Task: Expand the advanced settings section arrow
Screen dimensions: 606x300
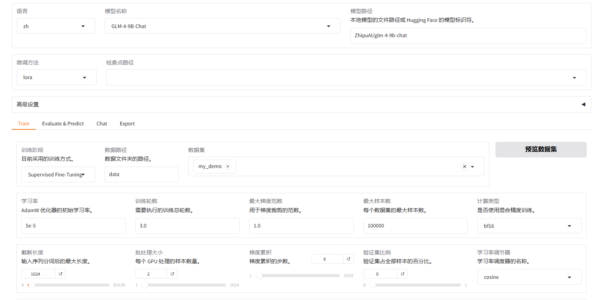Action: pos(583,105)
